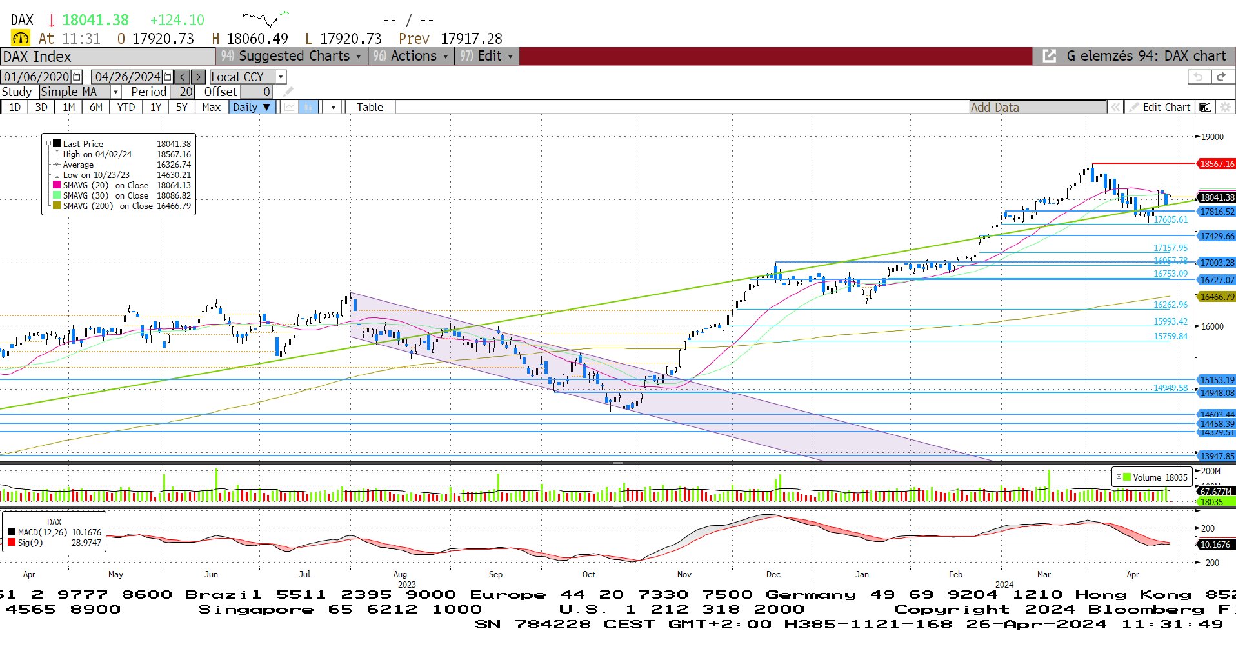Select the 3D range tab
This screenshot has width=1236, height=660.
click(x=41, y=107)
